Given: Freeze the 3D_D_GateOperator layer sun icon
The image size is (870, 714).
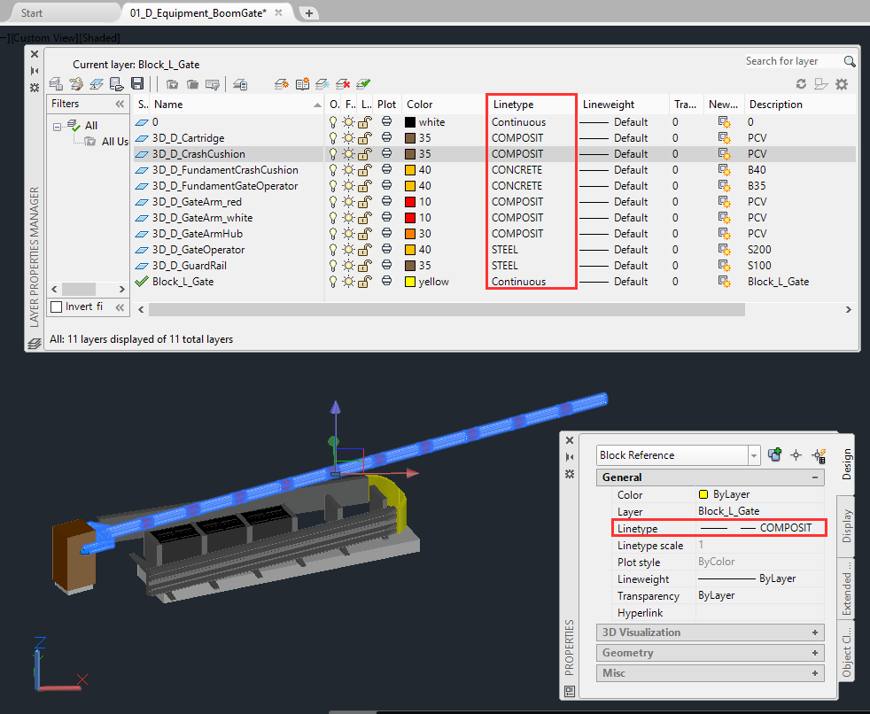Looking at the screenshot, I should [349, 250].
